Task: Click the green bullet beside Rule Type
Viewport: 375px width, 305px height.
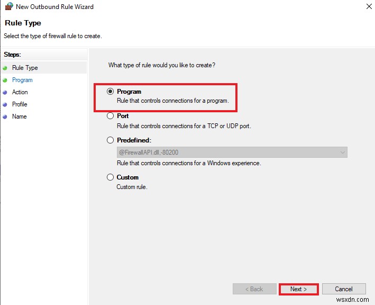Action: pyautogui.click(x=5, y=68)
